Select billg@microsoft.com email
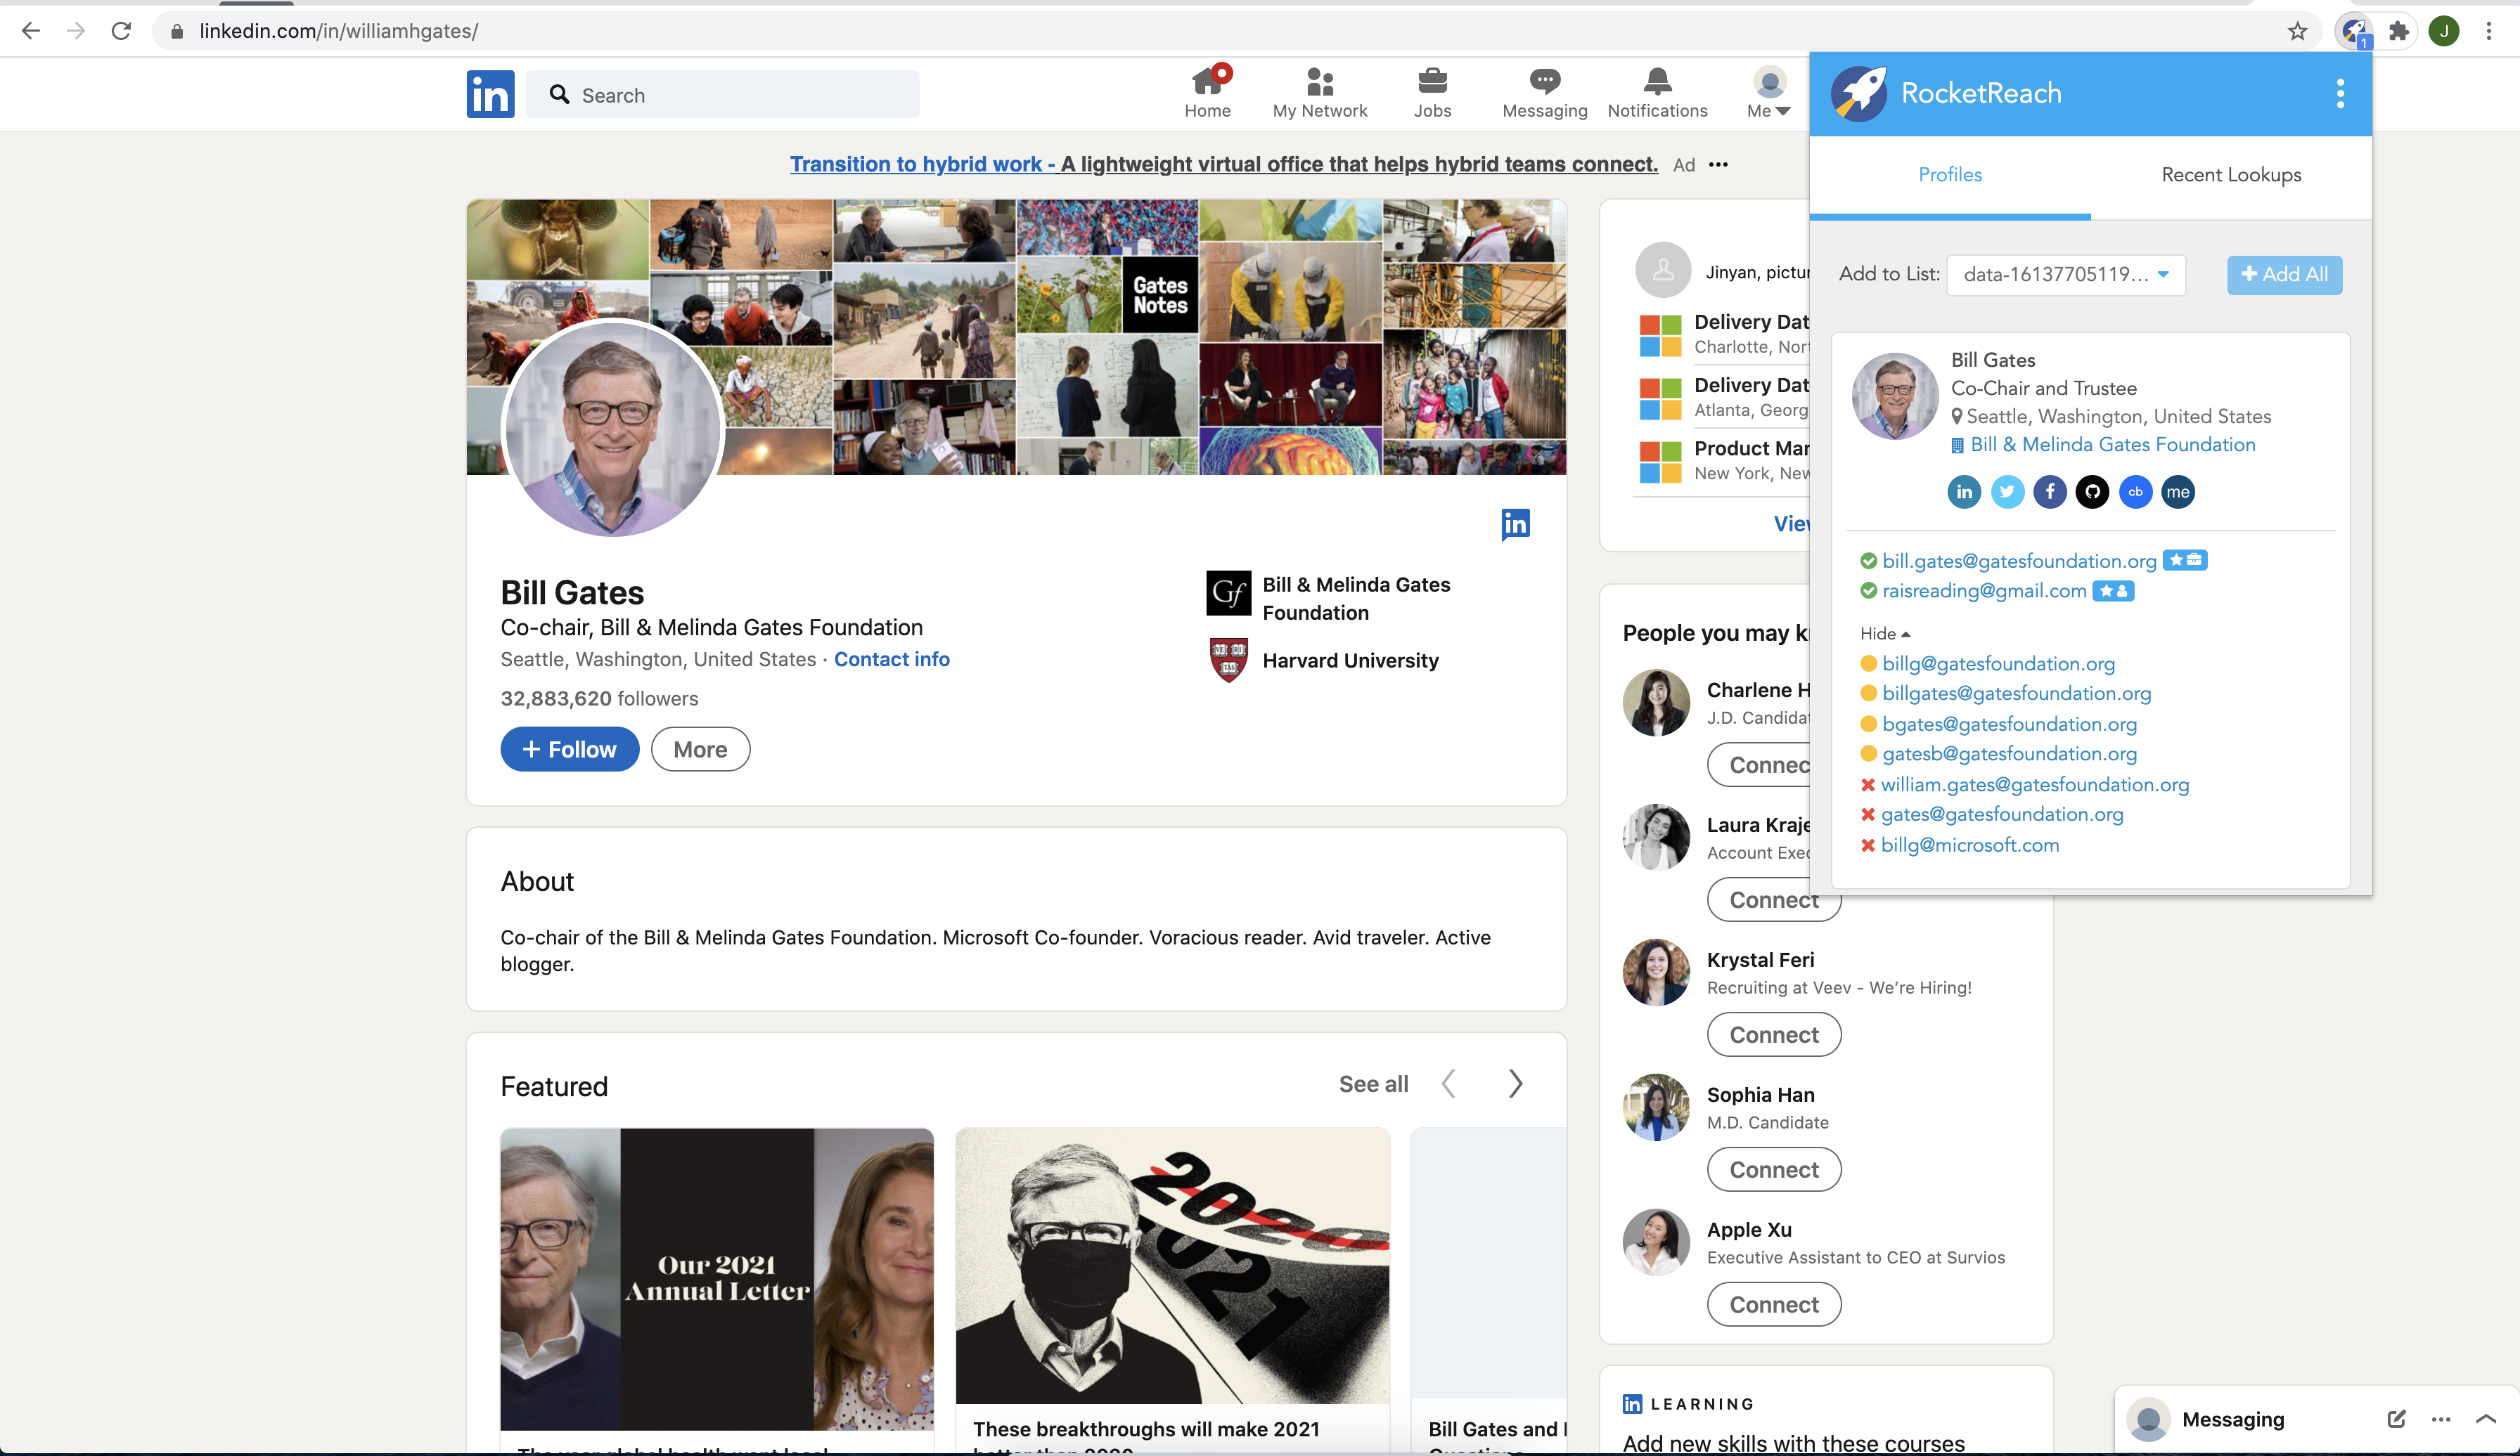Screen dimensions: 2520x1456 coord(1970,845)
